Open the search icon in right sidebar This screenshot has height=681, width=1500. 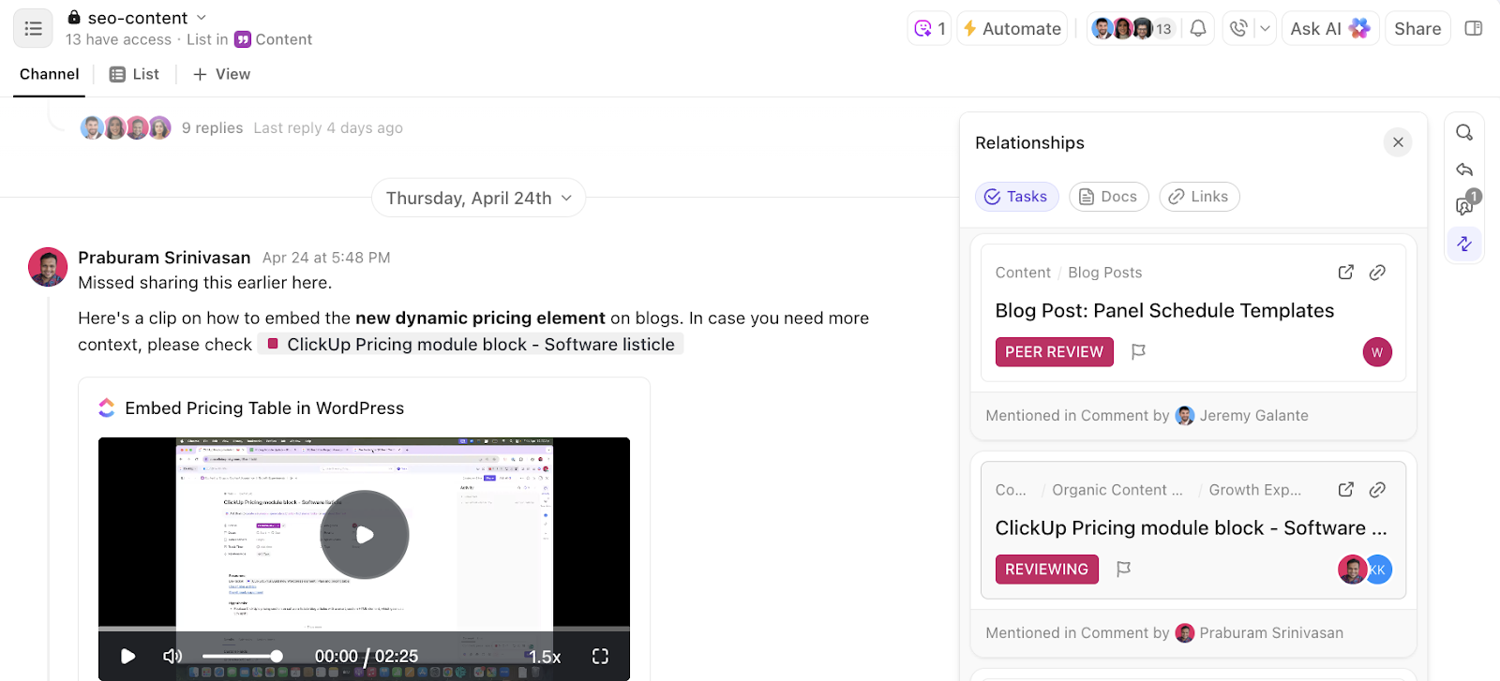coord(1464,133)
